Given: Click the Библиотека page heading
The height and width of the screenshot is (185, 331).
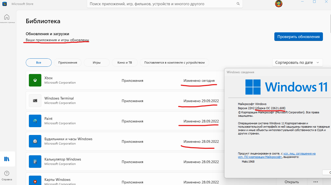Looking at the screenshot, I should pos(43,21).
